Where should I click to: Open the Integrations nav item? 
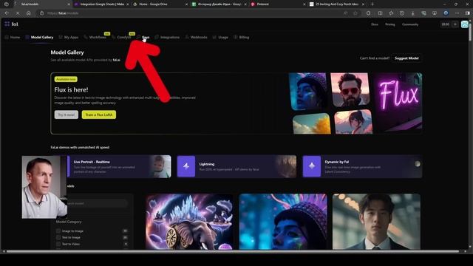point(167,37)
